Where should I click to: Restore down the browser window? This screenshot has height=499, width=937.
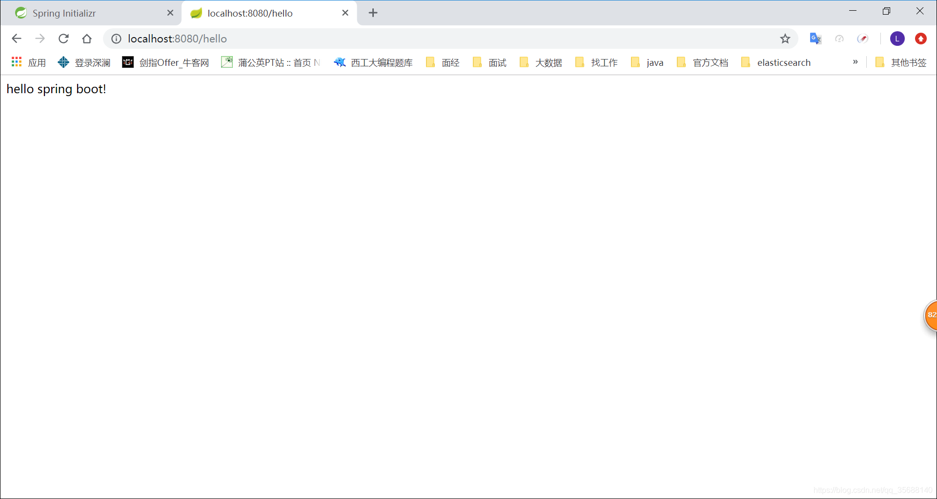click(886, 11)
